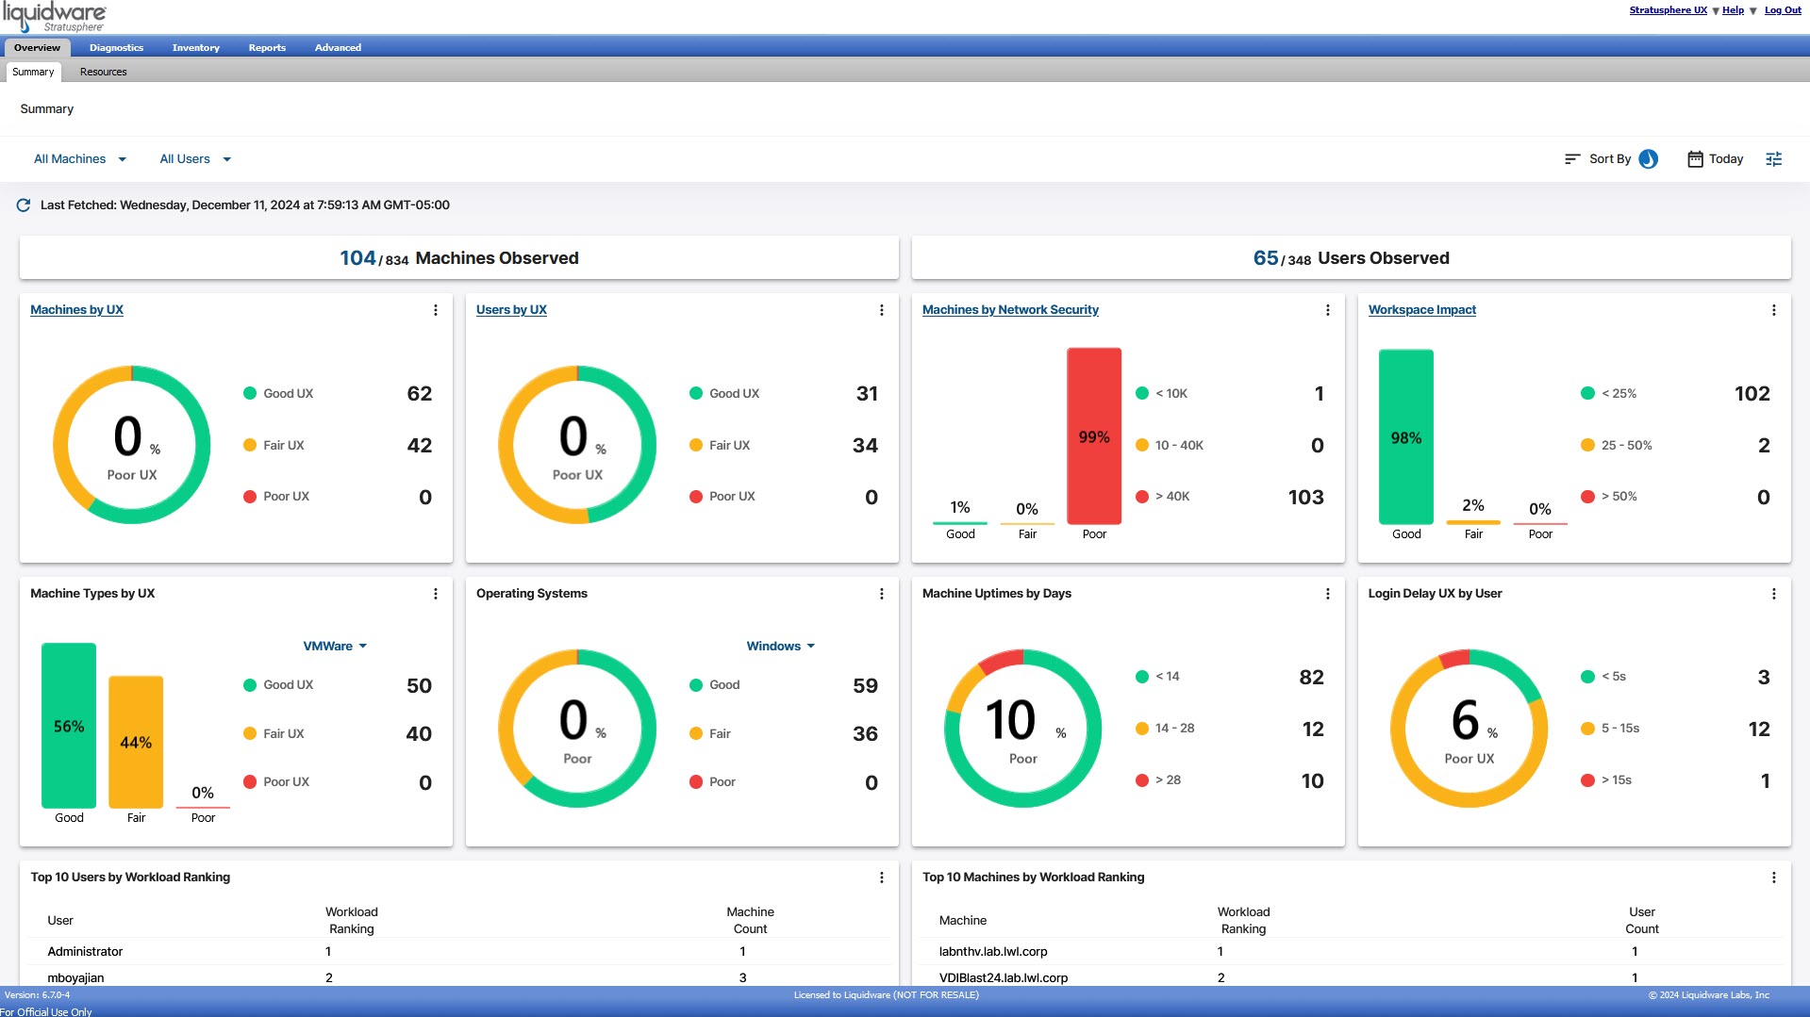Expand the Help dropdown arrow
This screenshot has height=1017, width=1810.
point(1752,11)
